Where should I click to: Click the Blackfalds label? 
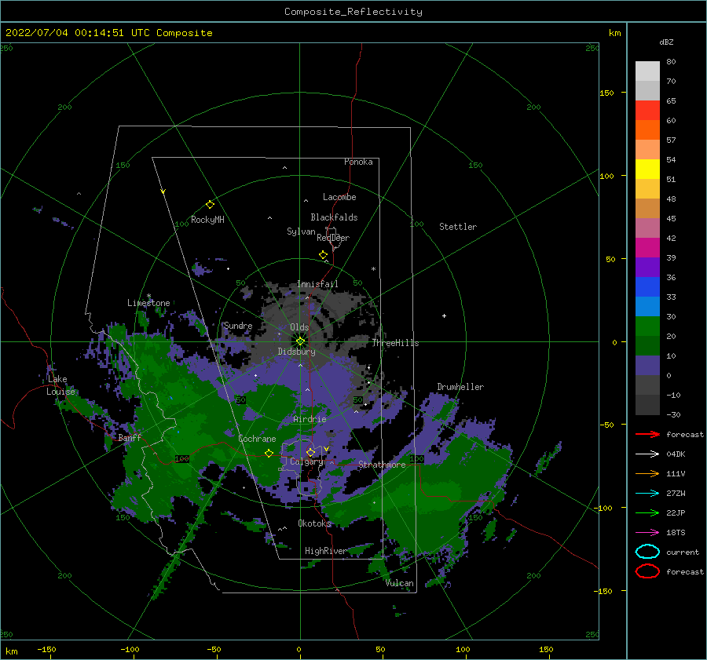(x=334, y=217)
